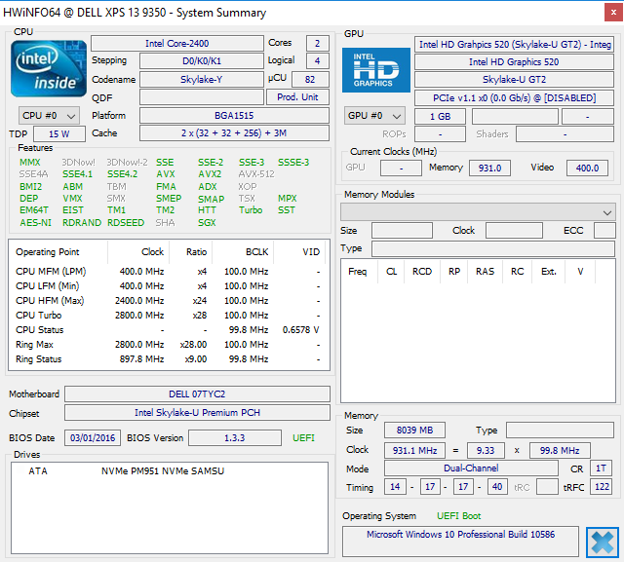Click the µCU value 82
Viewport: 624px width, 562px height.
310,80
